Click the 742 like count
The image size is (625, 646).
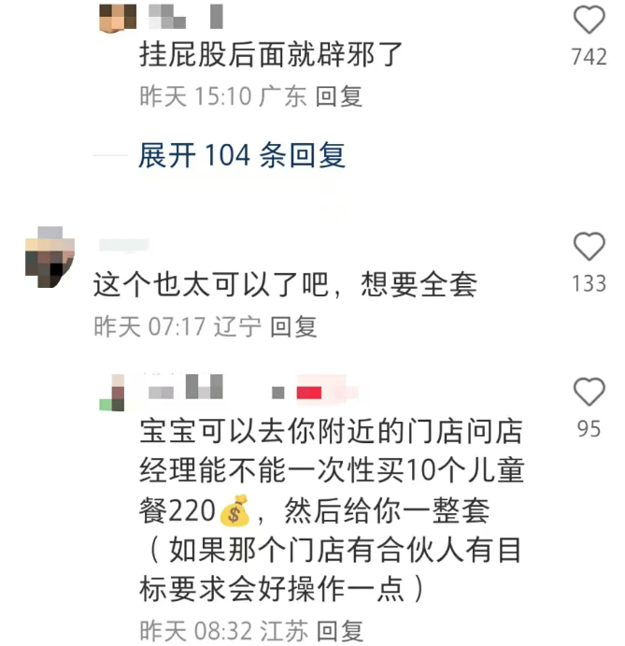589,57
